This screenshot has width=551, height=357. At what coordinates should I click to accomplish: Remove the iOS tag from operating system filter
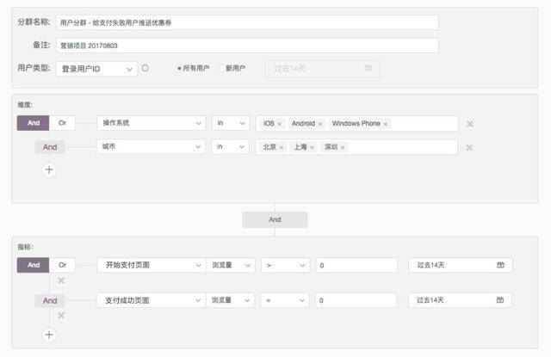tap(280, 124)
